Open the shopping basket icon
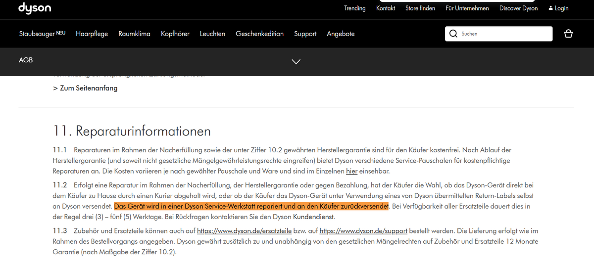 568,34
